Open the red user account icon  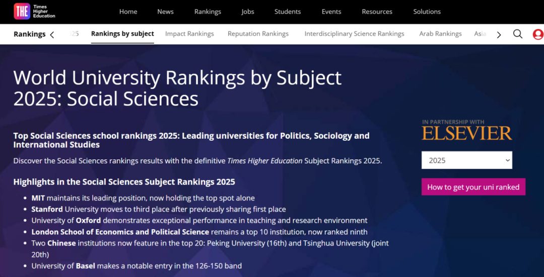(538, 34)
